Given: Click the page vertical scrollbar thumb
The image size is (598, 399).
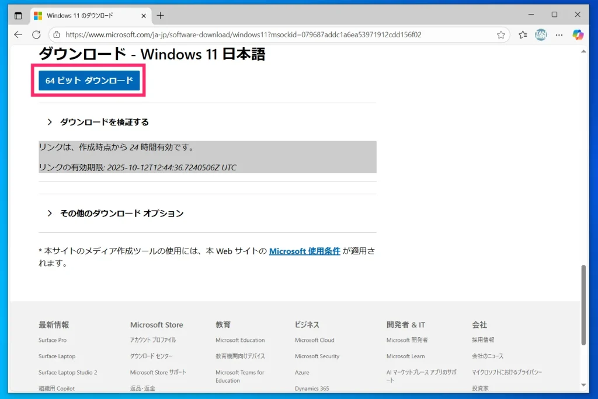Looking at the screenshot, I should tap(583, 305).
